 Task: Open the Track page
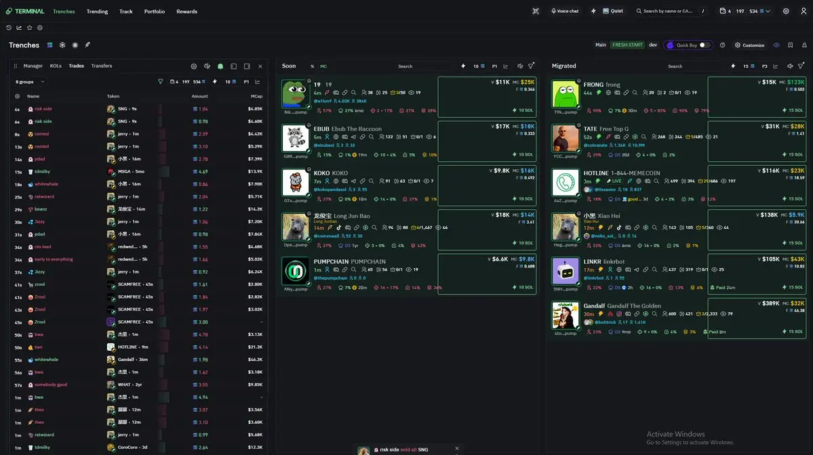point(126,12)
